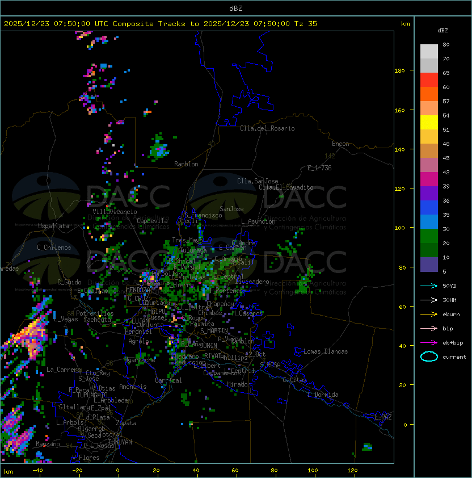
Task: Click the 'Mirador' map label
Action: [x=239, y=384]
